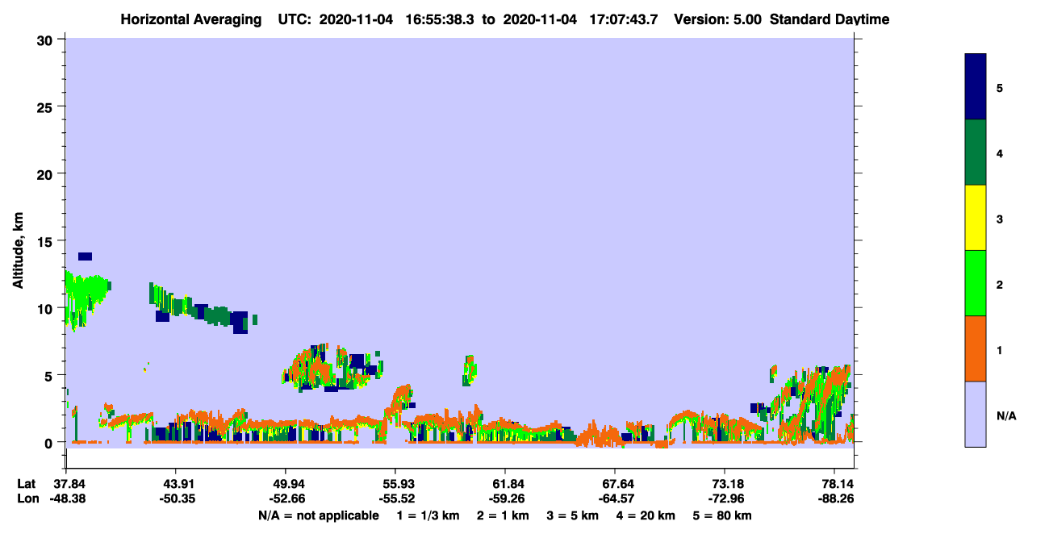Click the colorbar label 2
This screenshot has width=1049, height=538.
(1000, 284)
